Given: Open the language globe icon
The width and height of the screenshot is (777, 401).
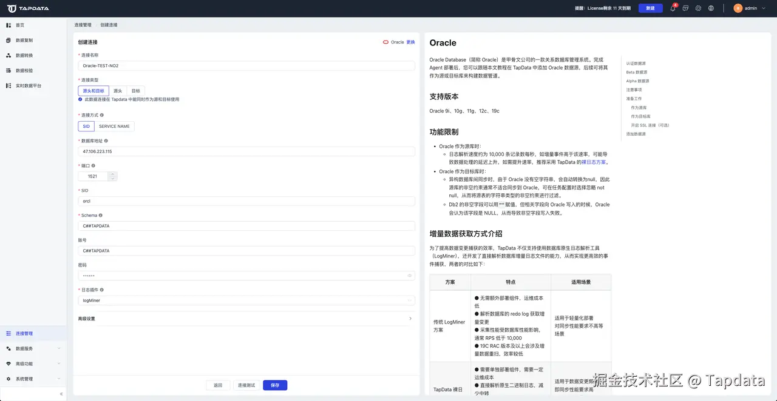Looking at the screenshot, I should tap(711, 8).
